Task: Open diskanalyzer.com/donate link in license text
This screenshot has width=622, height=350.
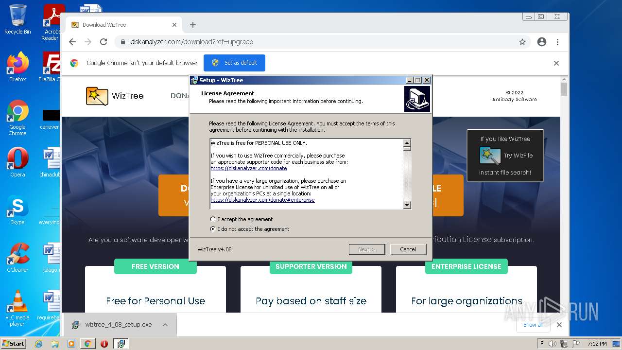Action: coord(249,168)
